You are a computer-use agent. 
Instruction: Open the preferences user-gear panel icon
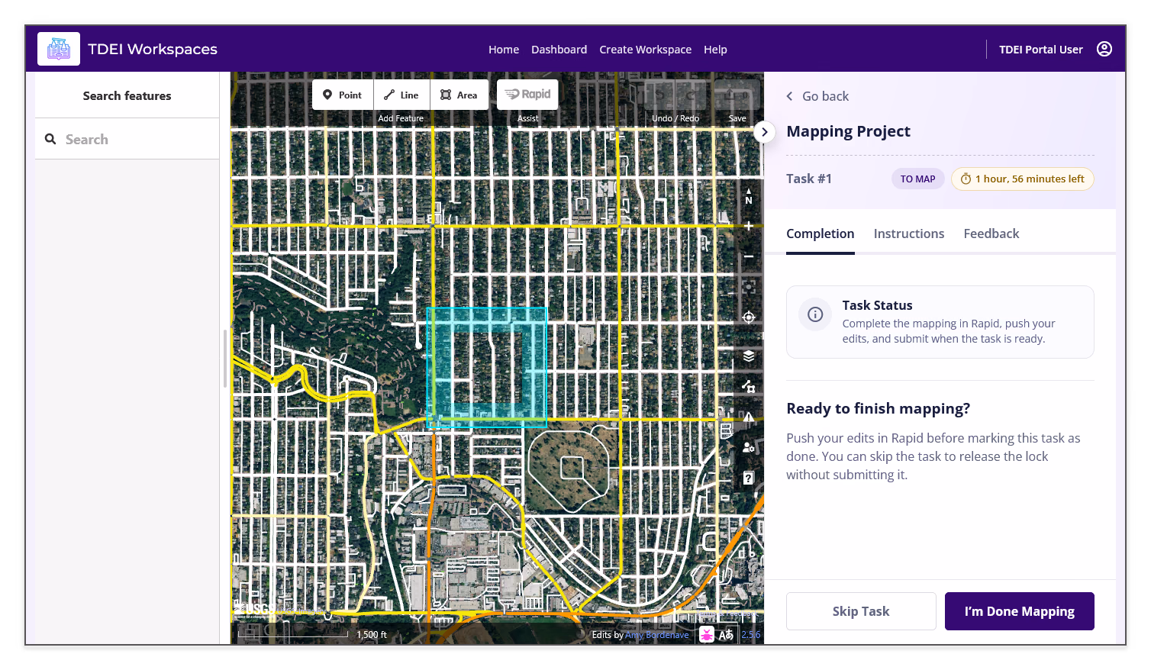[749, 447]
